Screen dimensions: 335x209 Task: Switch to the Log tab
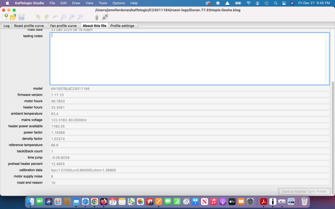click(7, 25)
